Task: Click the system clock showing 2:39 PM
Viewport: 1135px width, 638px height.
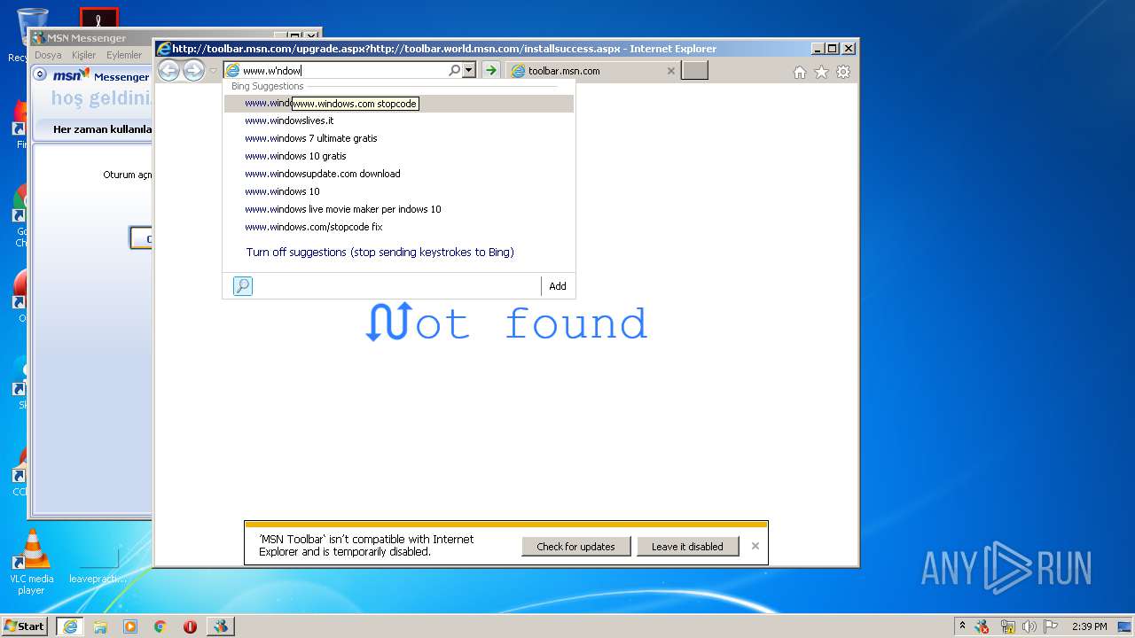Action: click(x=1089, y=626)
